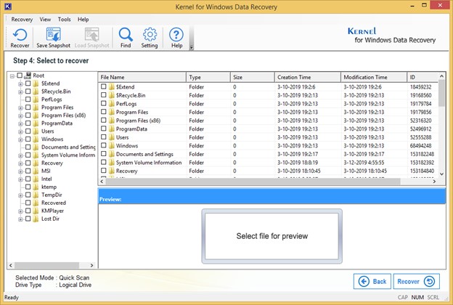Select the ProgramData row in file list
The width and height of the screenshot is (453, 305).
[x=268, y=129]
